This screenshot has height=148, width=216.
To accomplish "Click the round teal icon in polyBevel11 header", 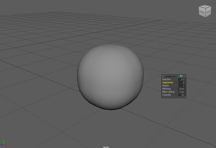I will tap(181, 76).
